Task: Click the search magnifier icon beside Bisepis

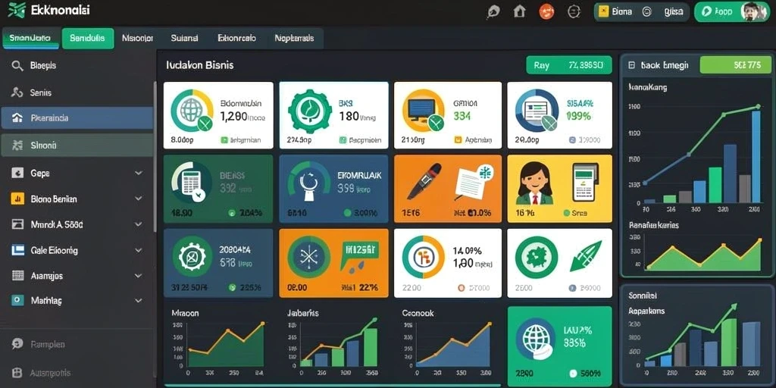Action: 17,65
